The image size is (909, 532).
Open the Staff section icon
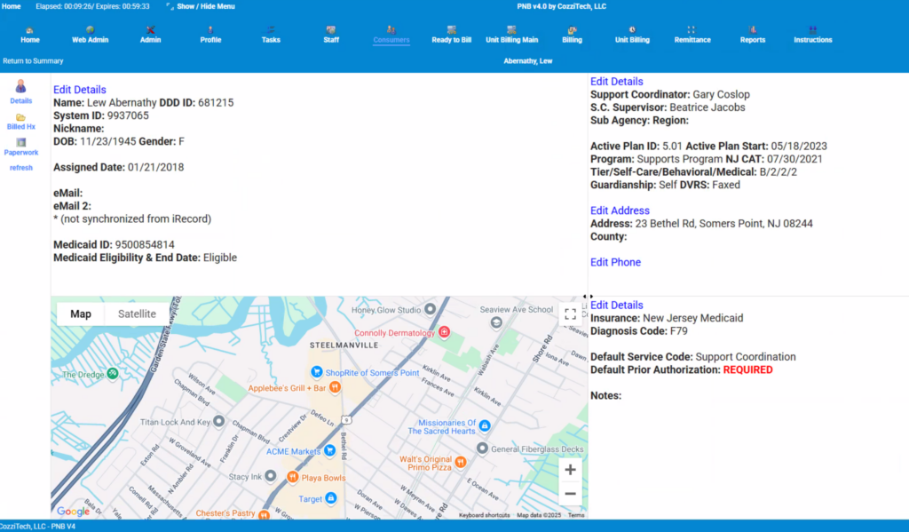point(330,30)
